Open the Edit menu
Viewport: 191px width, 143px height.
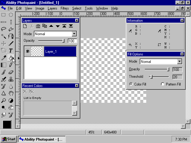click(19, 8)
